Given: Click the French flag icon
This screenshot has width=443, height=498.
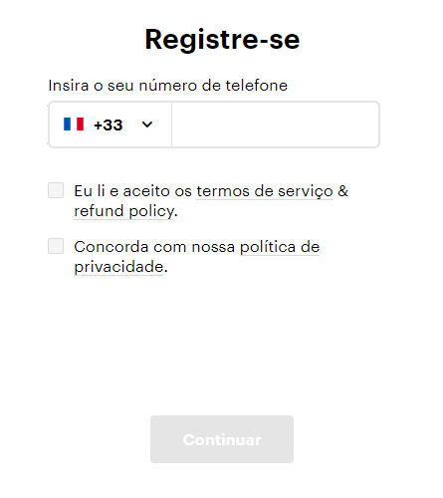Looking at the screenshot, I should click(74, 124).
